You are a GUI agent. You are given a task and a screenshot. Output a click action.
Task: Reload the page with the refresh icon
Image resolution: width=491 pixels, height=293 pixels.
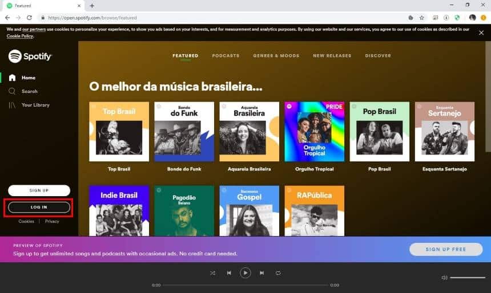click(x=29, y=18)
